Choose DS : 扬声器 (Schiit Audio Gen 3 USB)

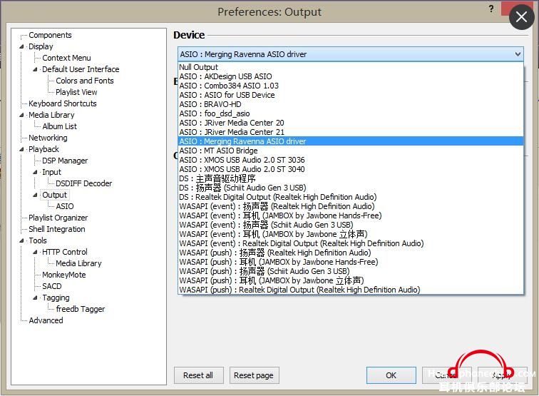click(351, 188)
